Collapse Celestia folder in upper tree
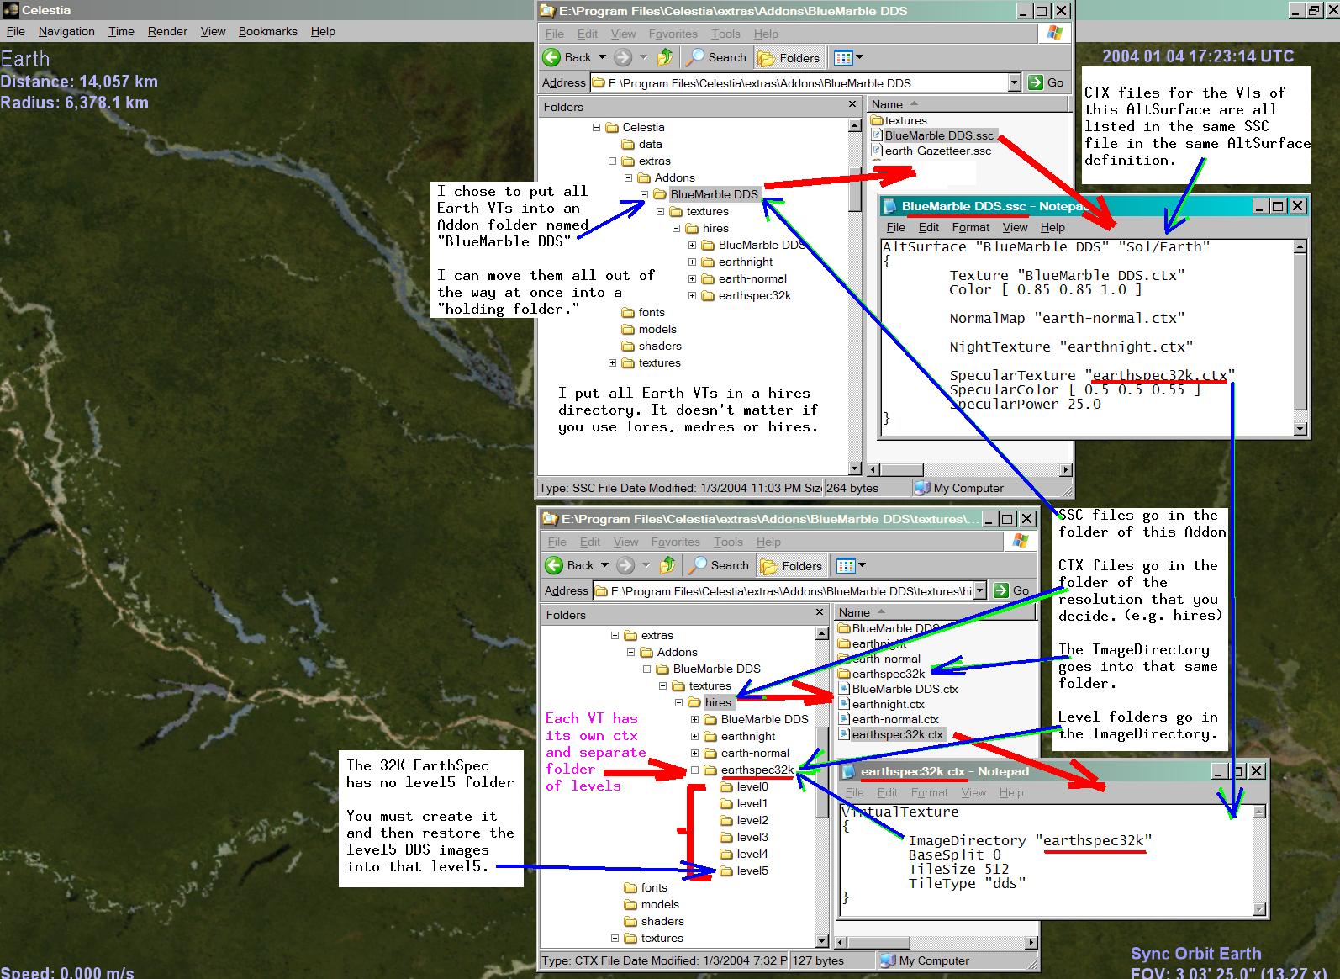The image size is (1340, 979). pos(597,127)
